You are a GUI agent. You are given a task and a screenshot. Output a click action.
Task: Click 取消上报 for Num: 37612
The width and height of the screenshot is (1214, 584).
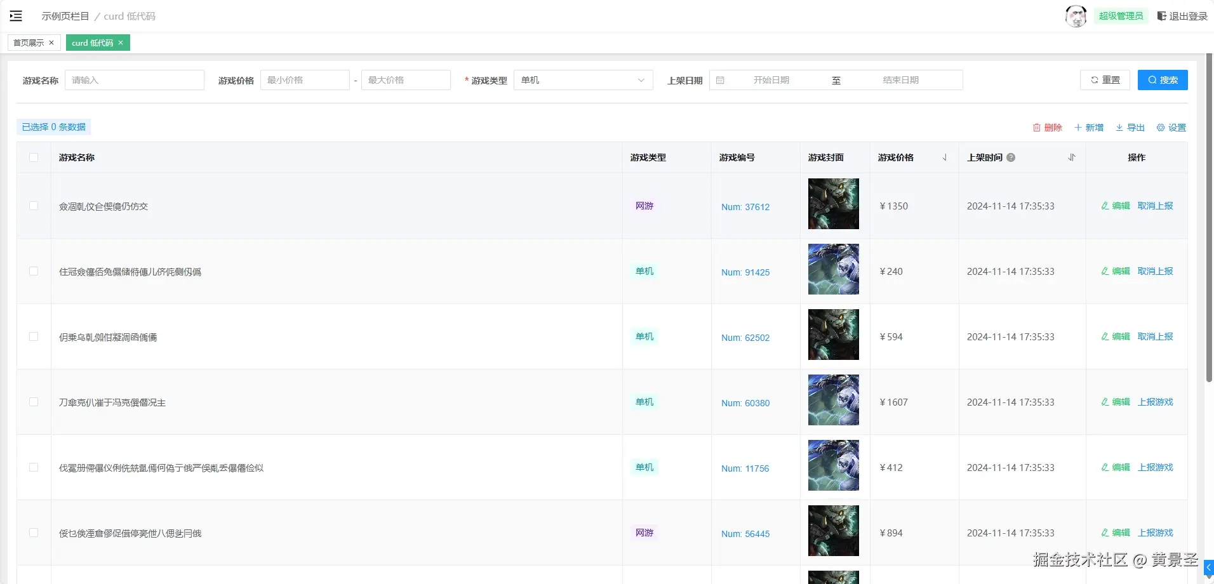[1156, 206]
